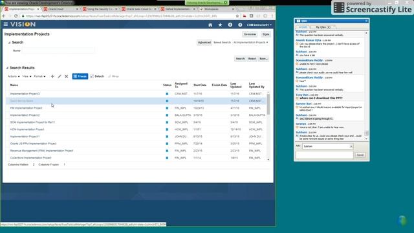Image resolution: width=414 pixels, height=233 pixels.
Task: Open the help question mark icon in the header
Action: [x=240, y=25]
